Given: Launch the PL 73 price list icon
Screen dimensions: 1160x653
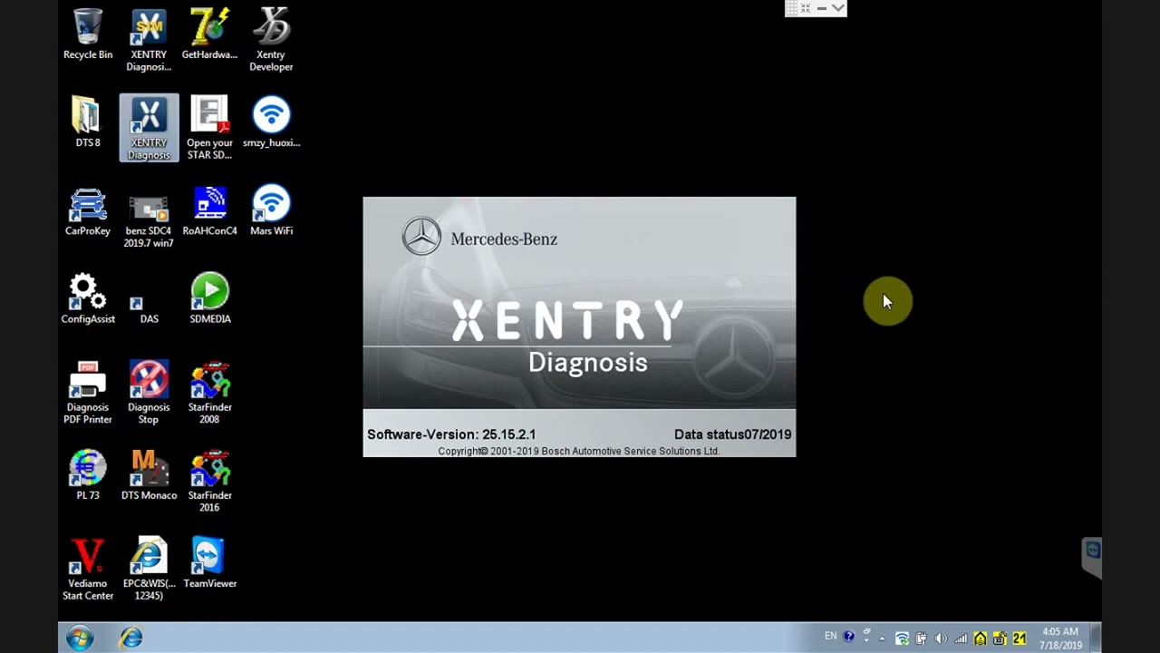Looking at the screenshot, I should coord(88,475).
